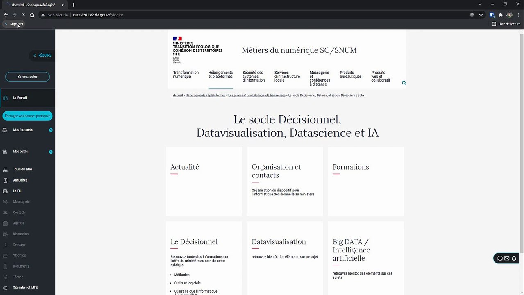Click the Partagez vos bonnes pratiques button
The image size is (524, 295).
tap(27, 116)
